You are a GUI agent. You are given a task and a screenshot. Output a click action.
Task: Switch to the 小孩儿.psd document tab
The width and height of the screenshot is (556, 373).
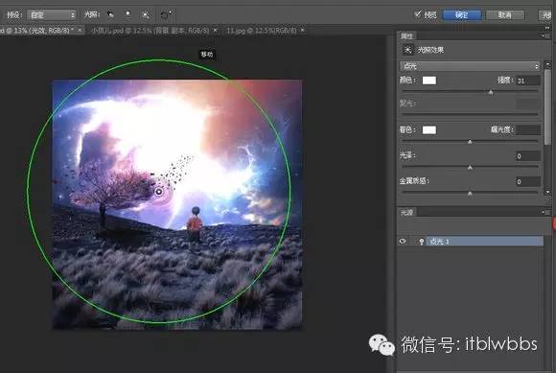click(x=150, y=31)
